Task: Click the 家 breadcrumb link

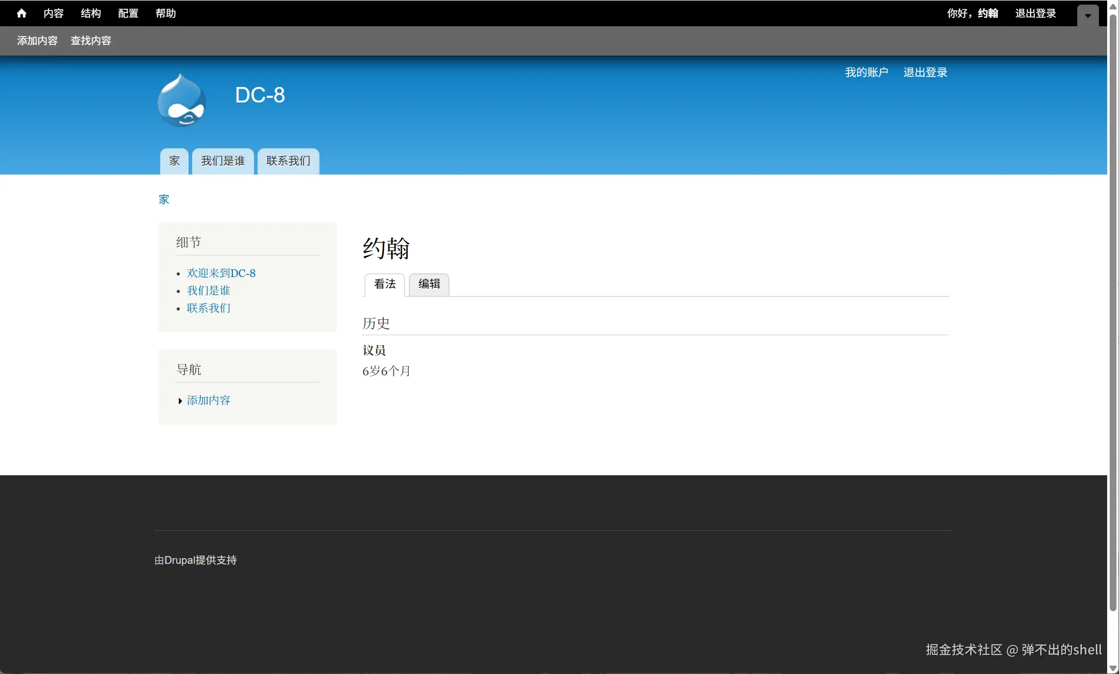Action: 164,200
